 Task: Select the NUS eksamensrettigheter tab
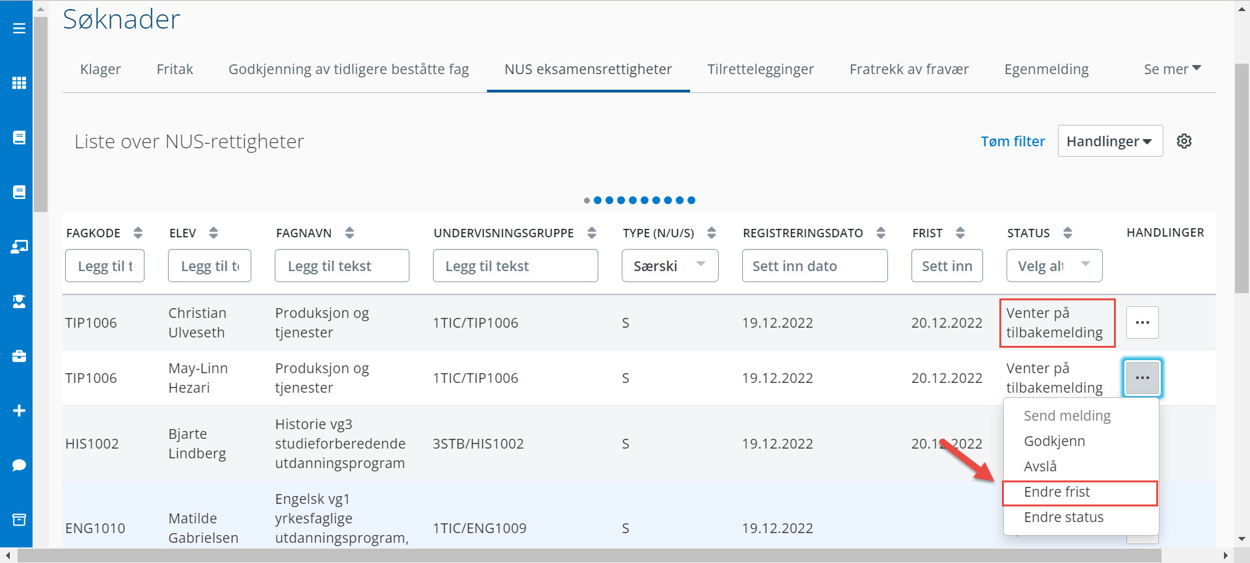point(588,69)
